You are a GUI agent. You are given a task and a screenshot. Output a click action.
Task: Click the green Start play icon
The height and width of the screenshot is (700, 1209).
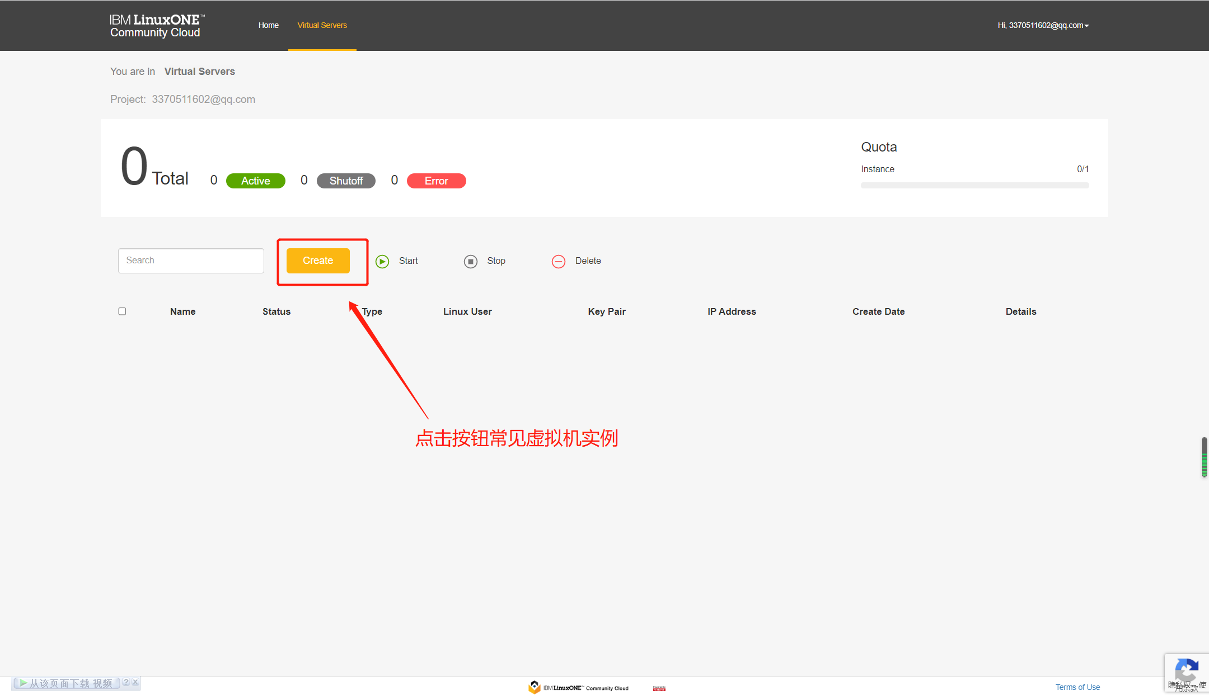[382, 261]
